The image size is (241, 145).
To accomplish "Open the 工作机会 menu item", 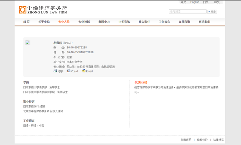I will [164, 22].
